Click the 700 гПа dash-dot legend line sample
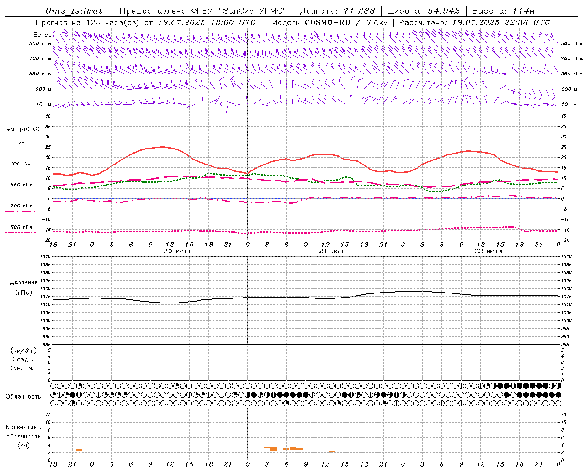Image resolution: width=585 pixels, height=468 pixels. pos(20,212)
